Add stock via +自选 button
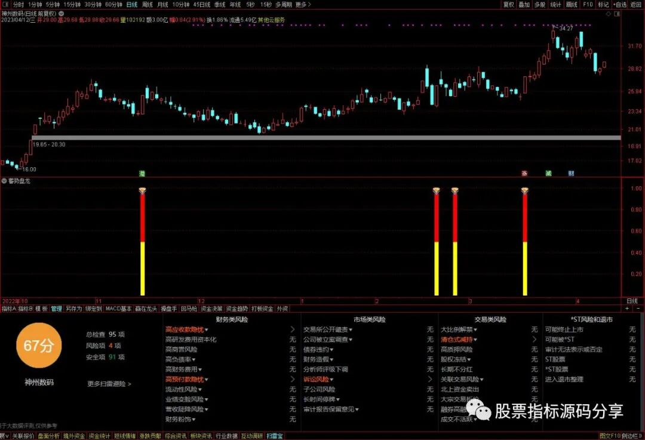 point(621,5)
